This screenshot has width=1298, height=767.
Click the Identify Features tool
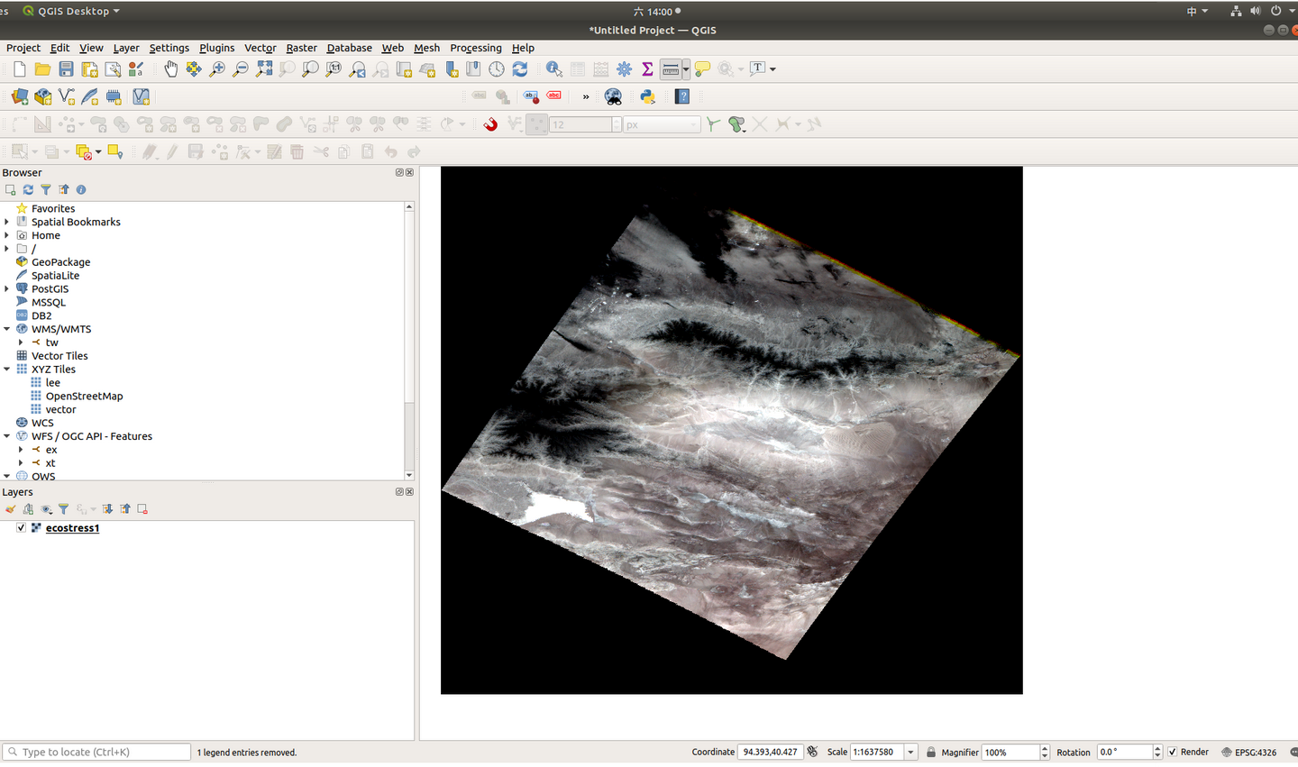[x=553, y=69]
